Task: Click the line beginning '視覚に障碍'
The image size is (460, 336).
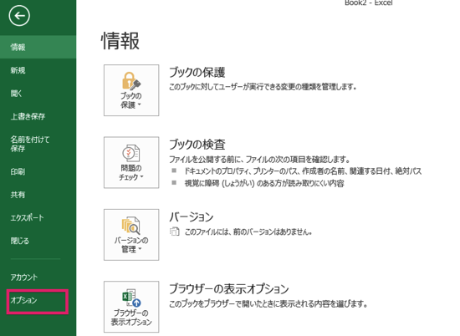Action: [264, 183]
